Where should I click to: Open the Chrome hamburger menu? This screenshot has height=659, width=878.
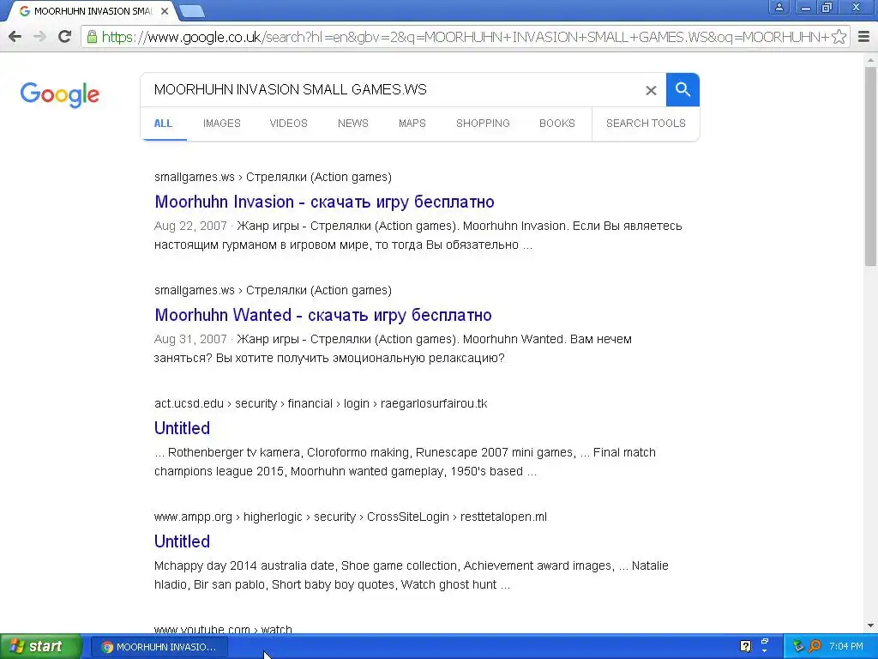[863, 37]
